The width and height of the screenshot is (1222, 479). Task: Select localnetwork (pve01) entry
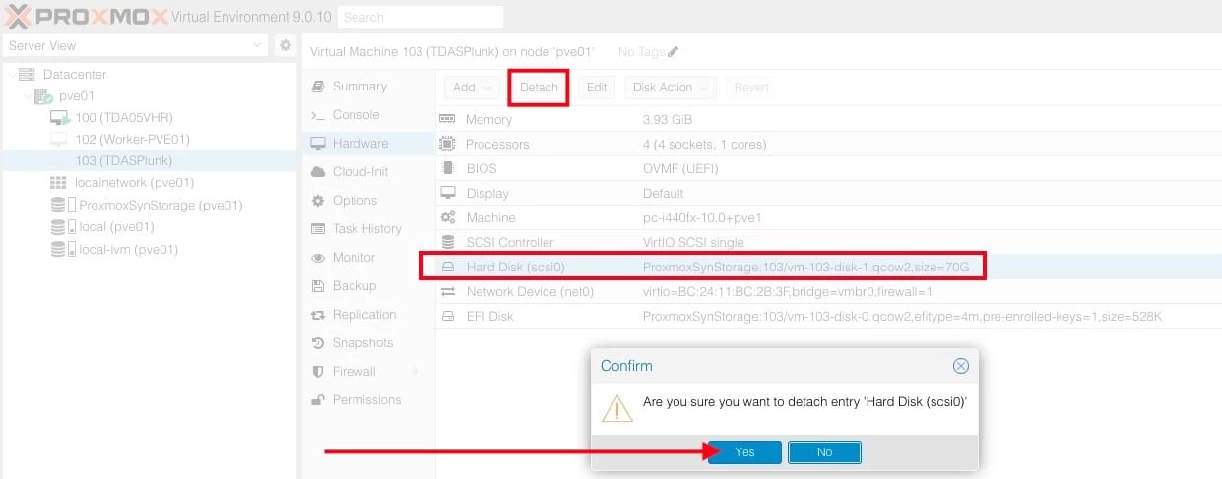[x=134, y=183]
